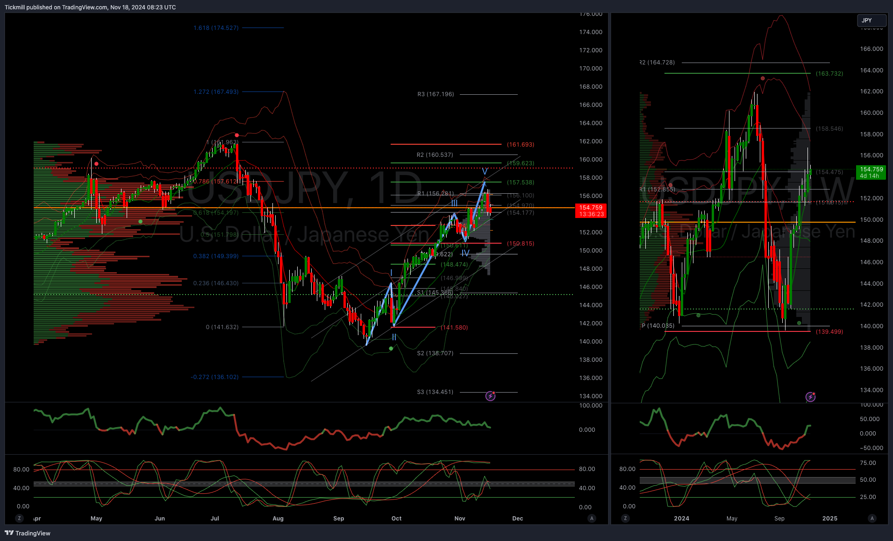Image resolution: width=893 pixels, height=541 pixels.
Task: Click the (158.546) label on the weekly chart
Action: pyautogui.click(x=829, y=129)
